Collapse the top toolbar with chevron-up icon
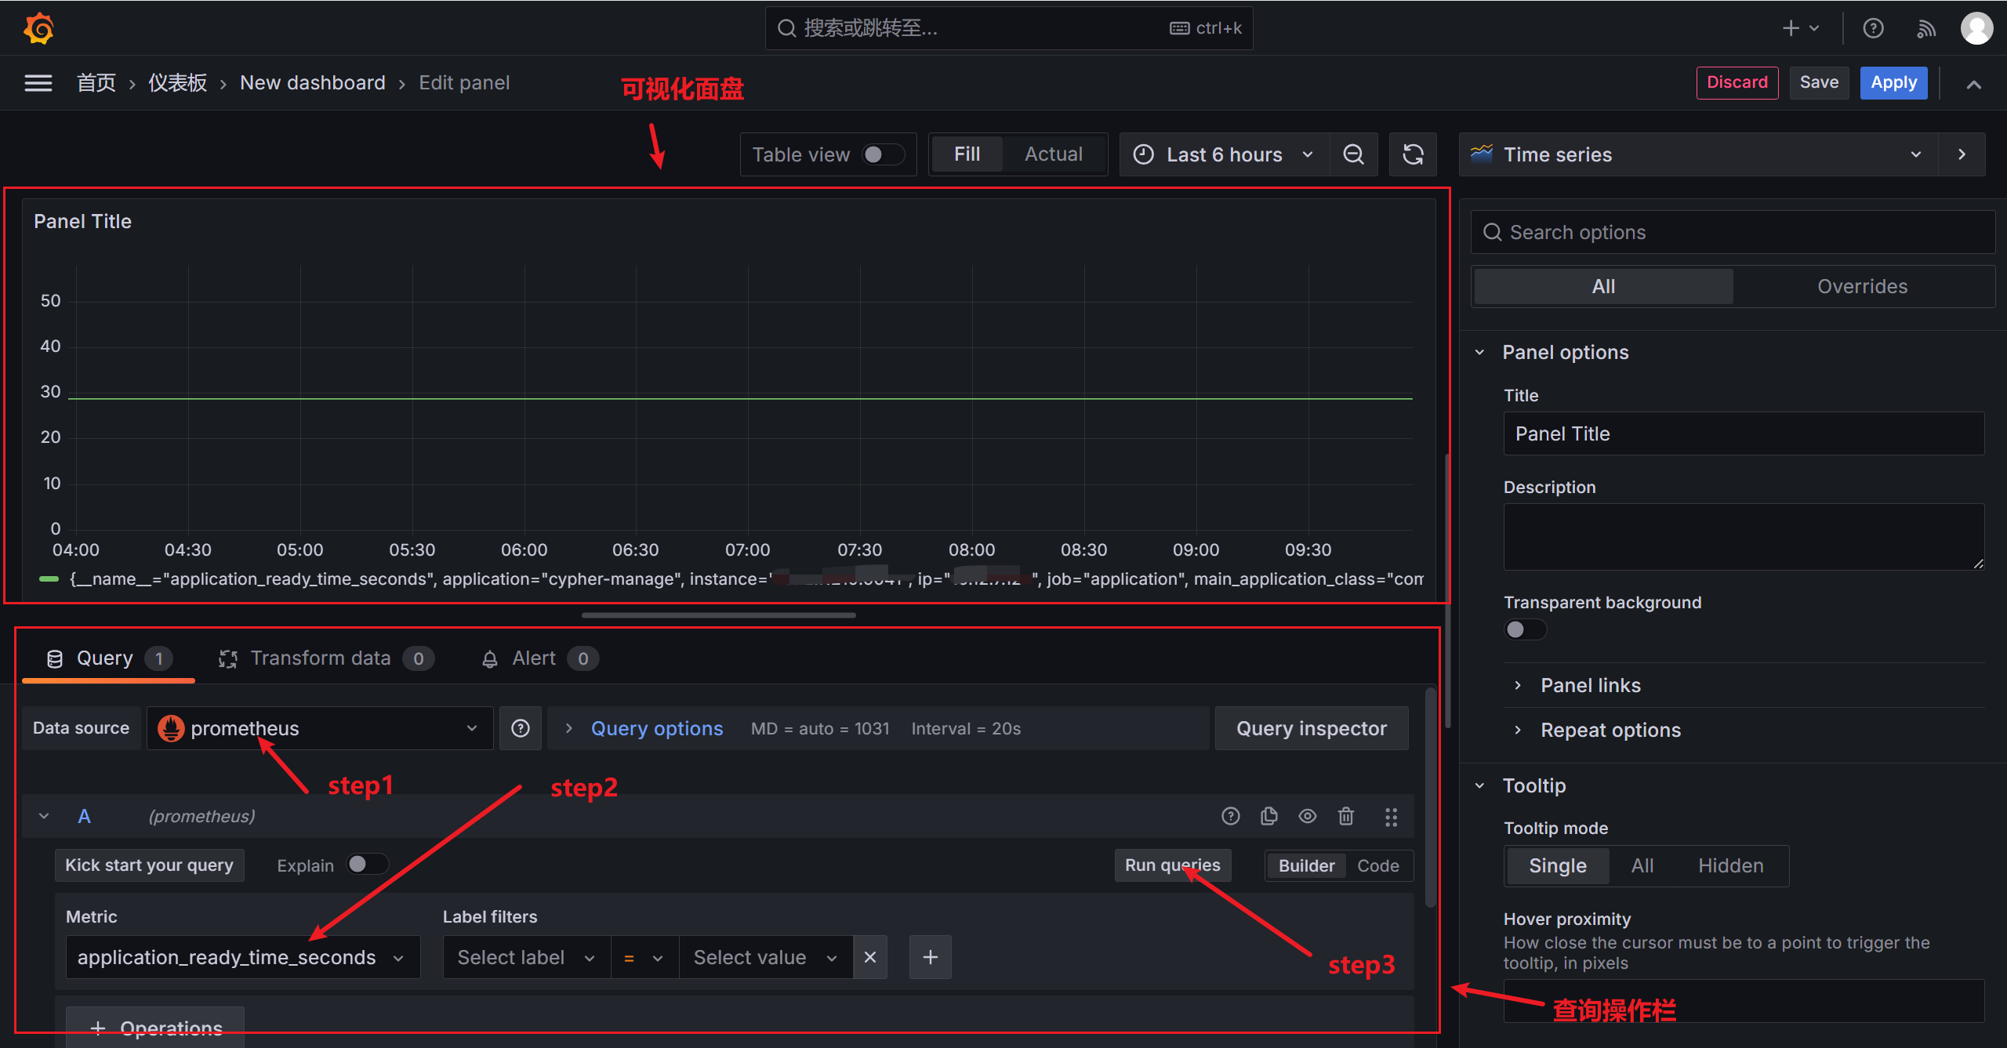Screen dimensions: 2007x1048 point(1973,84)
